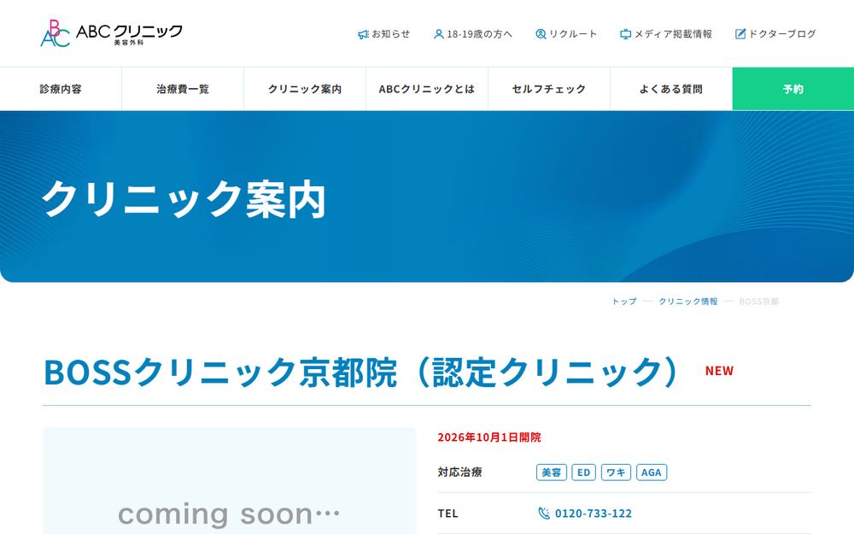
Task: Click the 対応治療 label
Action: 459,472
